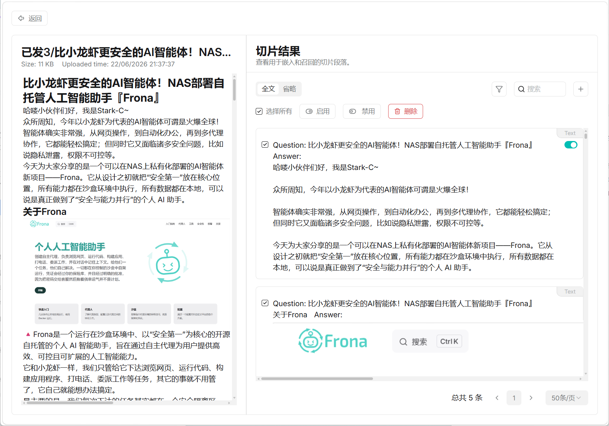Open the chunk filter funnel icon

tap(499, 89)
